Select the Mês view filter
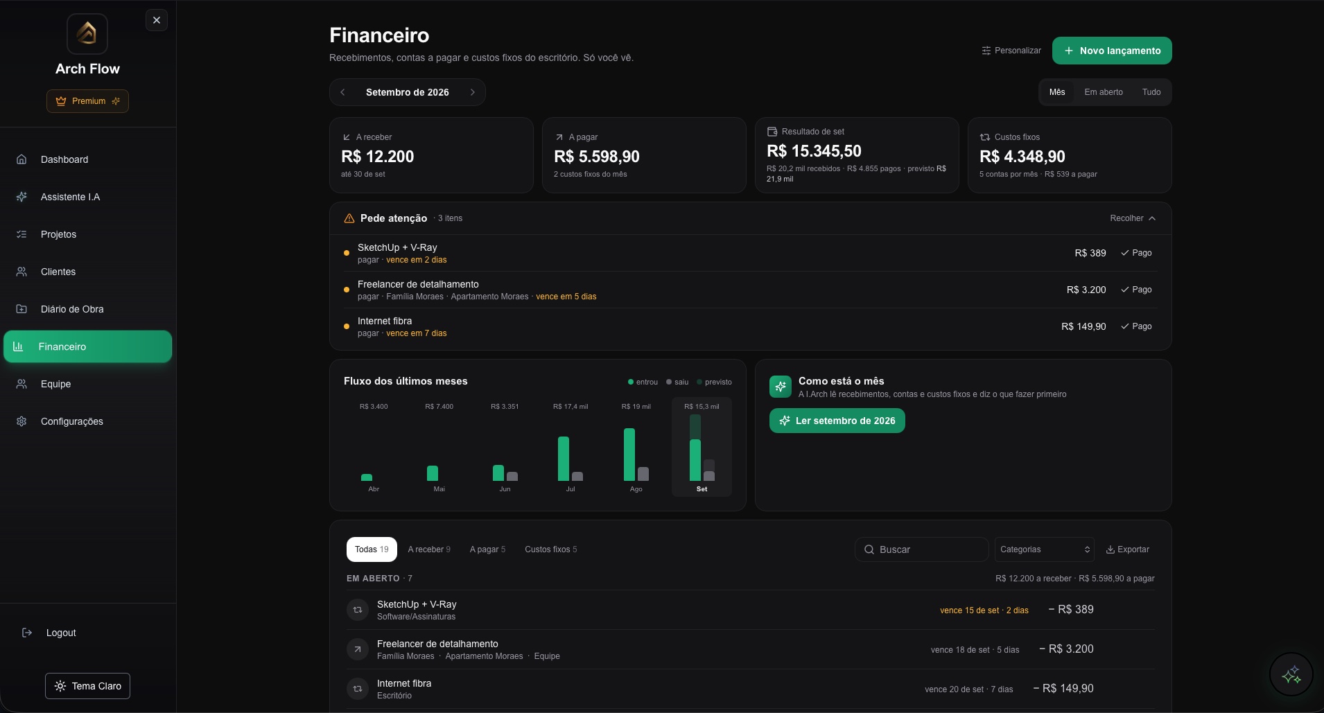1324x713 pixels. (1057, 92)
